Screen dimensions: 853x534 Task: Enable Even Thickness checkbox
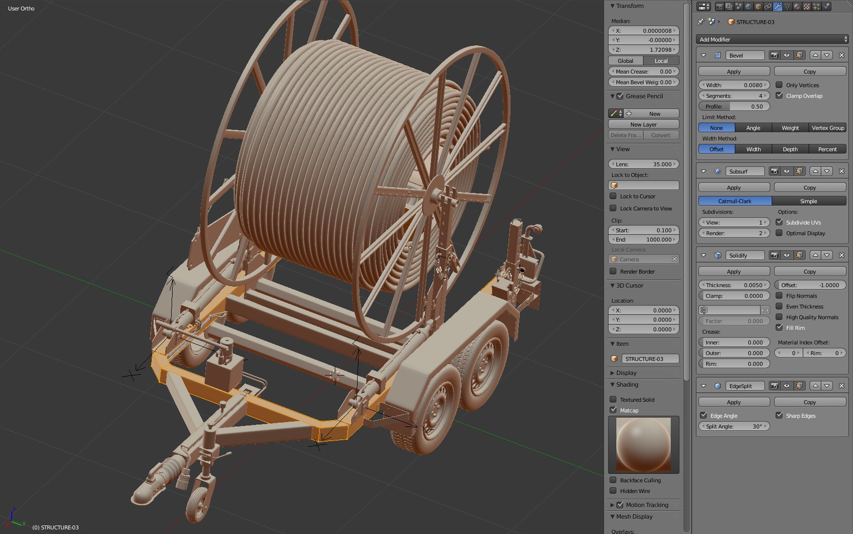click(779, 306)
